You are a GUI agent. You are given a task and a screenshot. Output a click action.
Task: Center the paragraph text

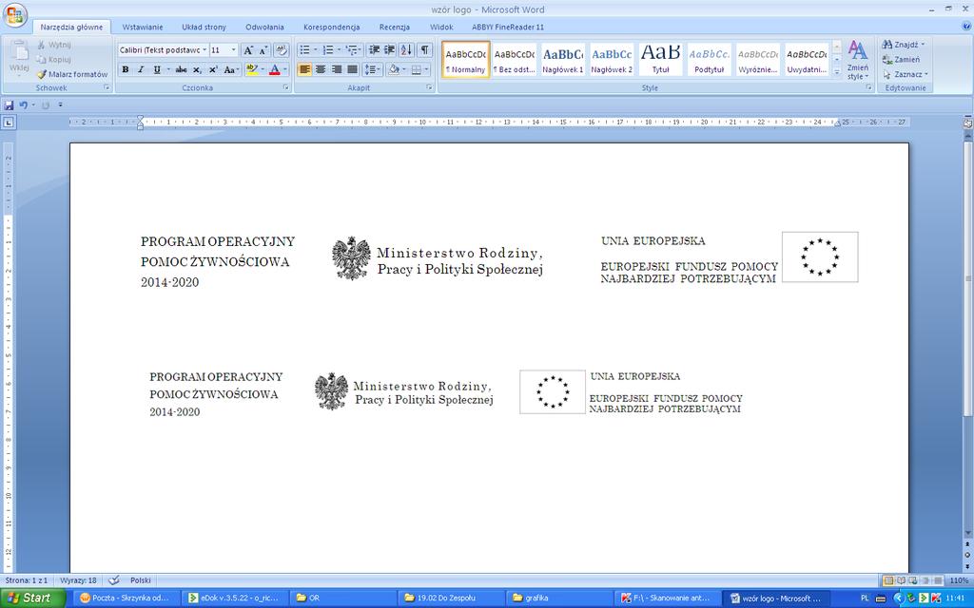(x=321, y=69)
